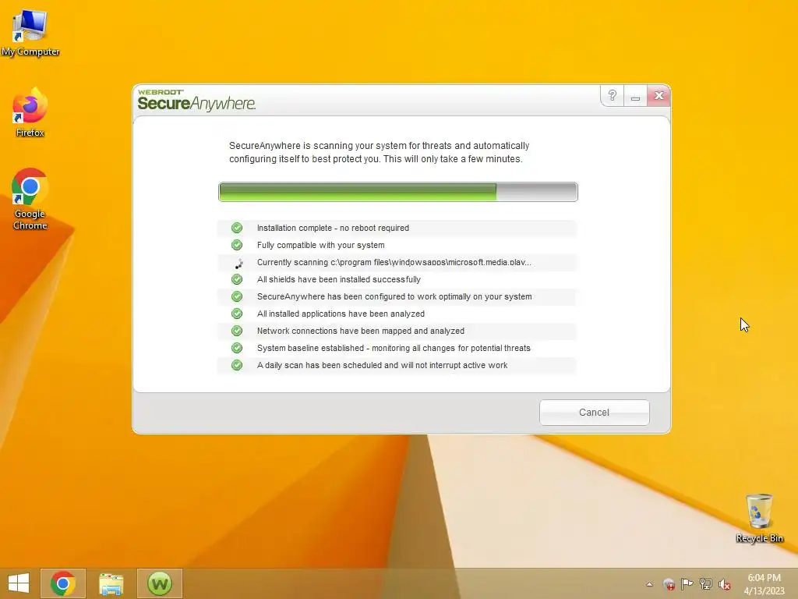Open Action Center flag icon
The image size is (798, 599).
687,584
